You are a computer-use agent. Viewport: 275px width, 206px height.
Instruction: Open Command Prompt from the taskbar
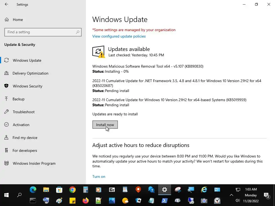tap(33, 200)
